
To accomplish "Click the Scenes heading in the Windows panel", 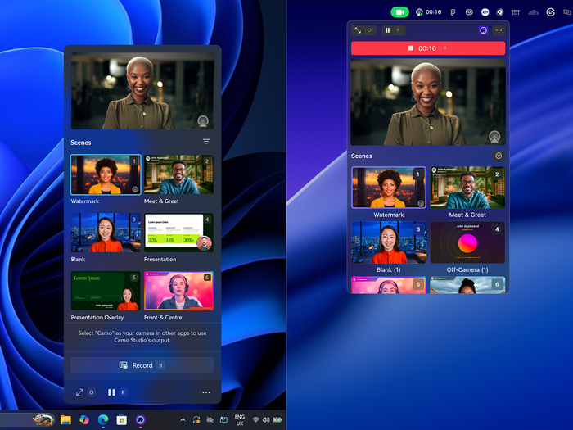I will click(x=81, y=143).
